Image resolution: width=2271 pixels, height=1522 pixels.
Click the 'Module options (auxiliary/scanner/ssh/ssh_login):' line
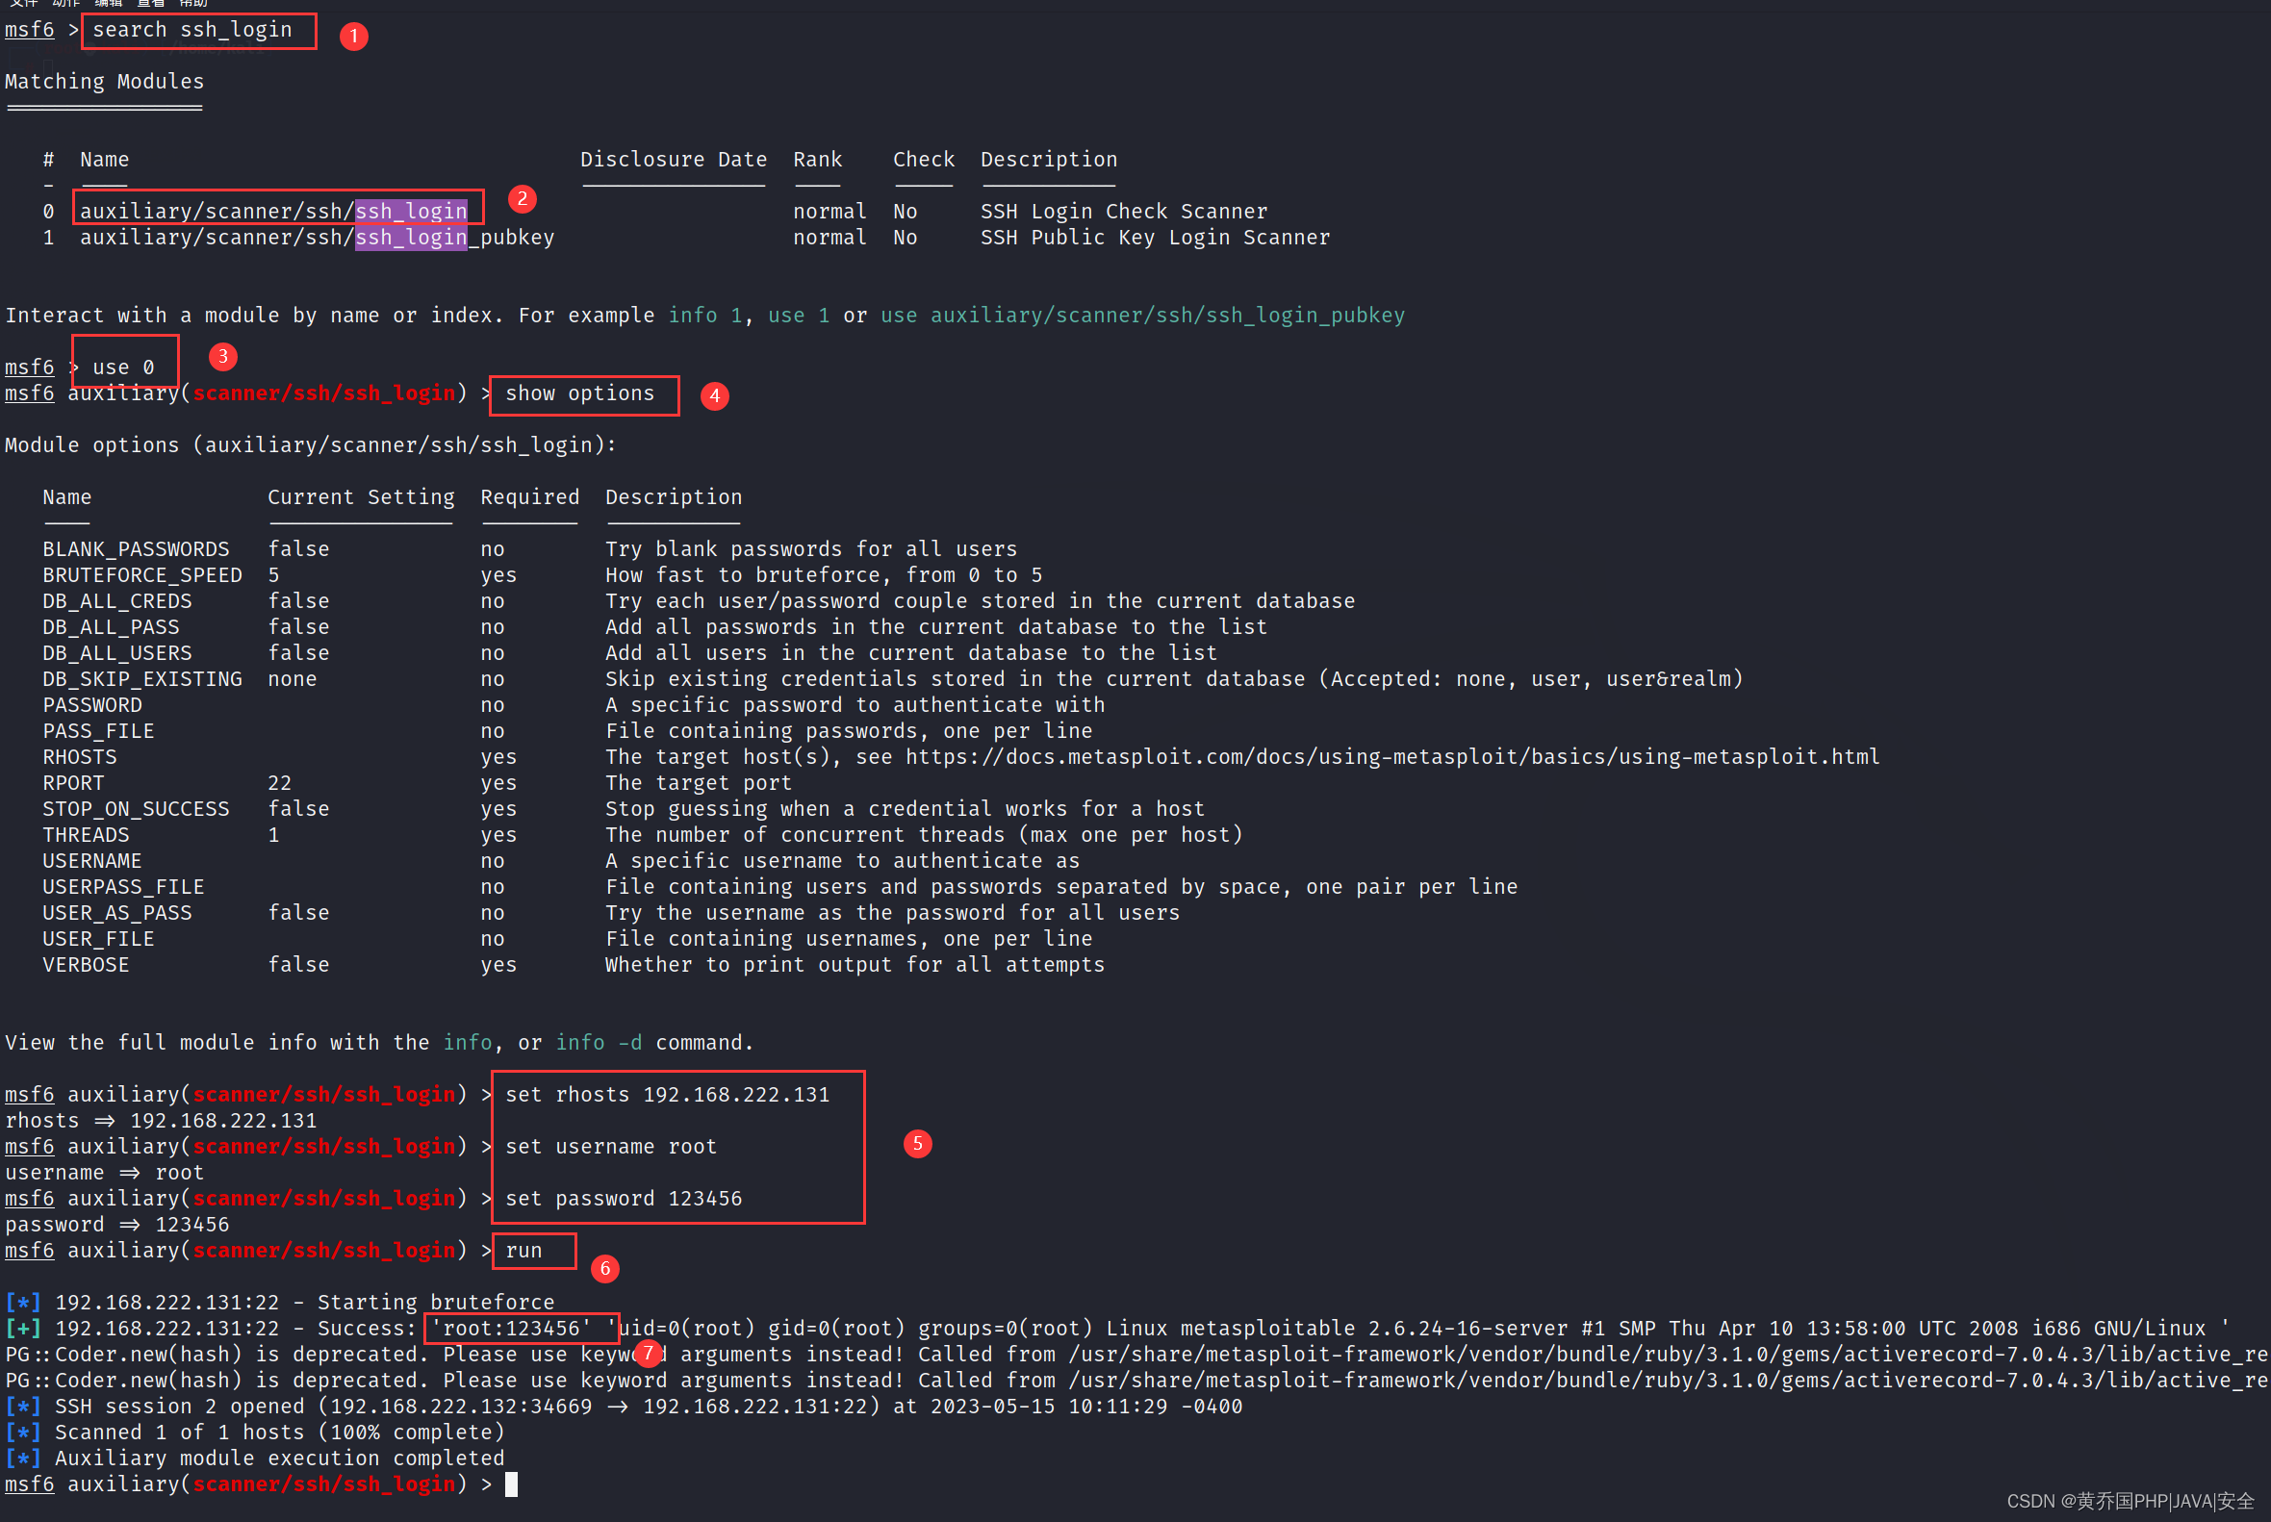(311, 445)
